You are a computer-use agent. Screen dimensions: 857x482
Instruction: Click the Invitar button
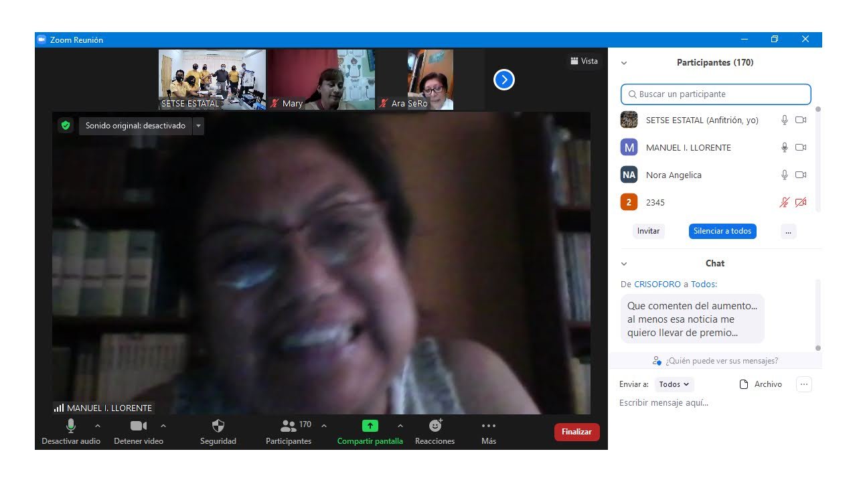(648, 231)
